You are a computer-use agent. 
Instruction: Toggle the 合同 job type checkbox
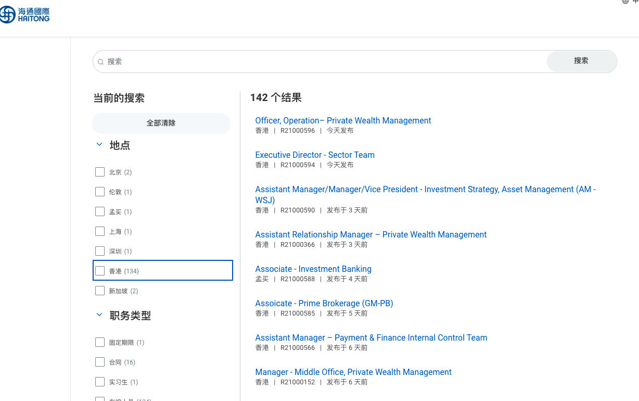pyautogui.click(x=100, y=362)
